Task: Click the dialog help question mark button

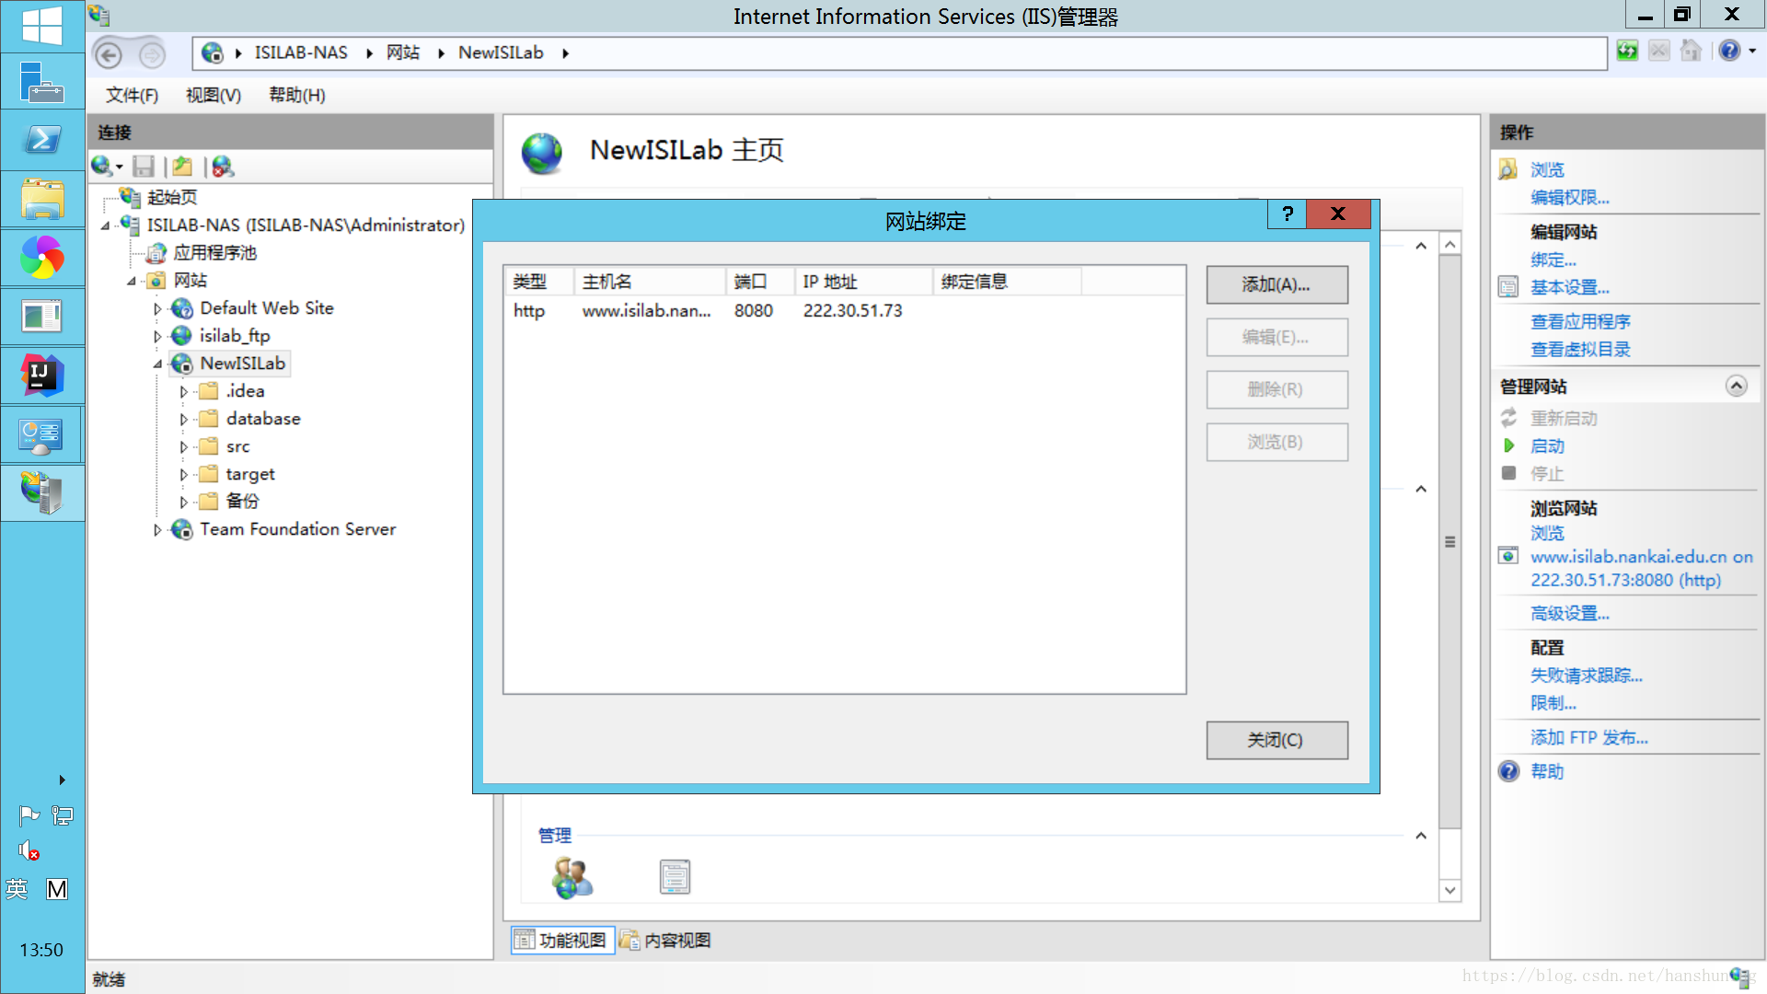Action: click(x=1287, y=214)
